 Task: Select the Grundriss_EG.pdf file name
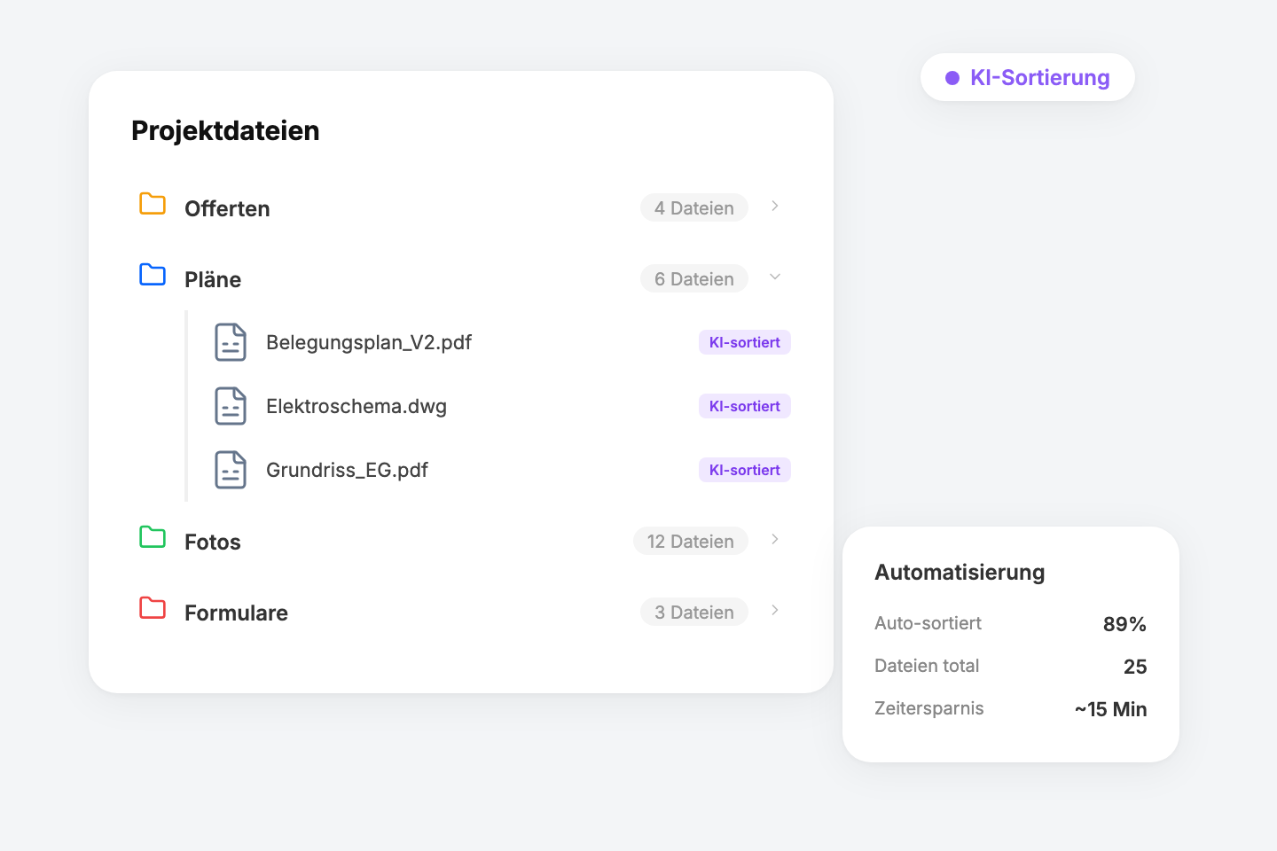(347, 470)
